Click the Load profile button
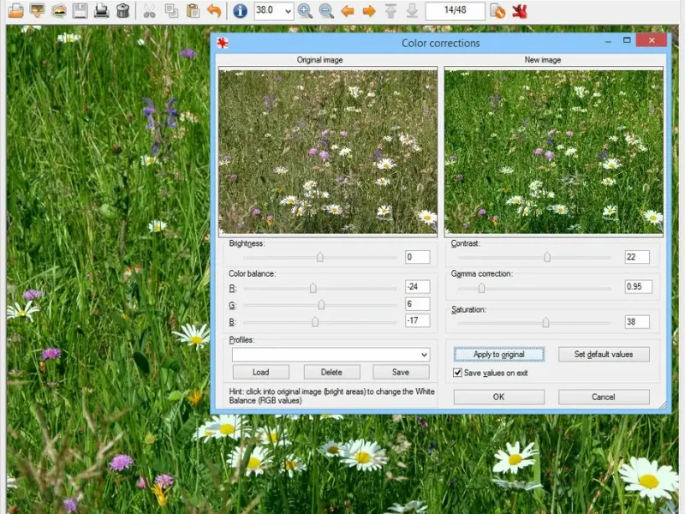The height and width of the screenshot is (514, 685). click(x=260, y=372)
